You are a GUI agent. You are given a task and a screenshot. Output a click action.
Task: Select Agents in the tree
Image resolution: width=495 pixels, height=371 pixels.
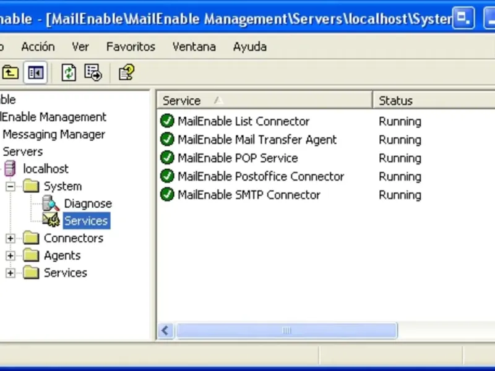click(62, 255)
